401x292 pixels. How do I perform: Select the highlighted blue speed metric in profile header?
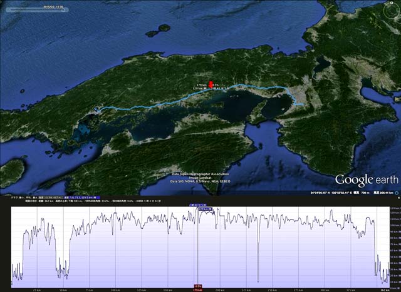(82, 198)
